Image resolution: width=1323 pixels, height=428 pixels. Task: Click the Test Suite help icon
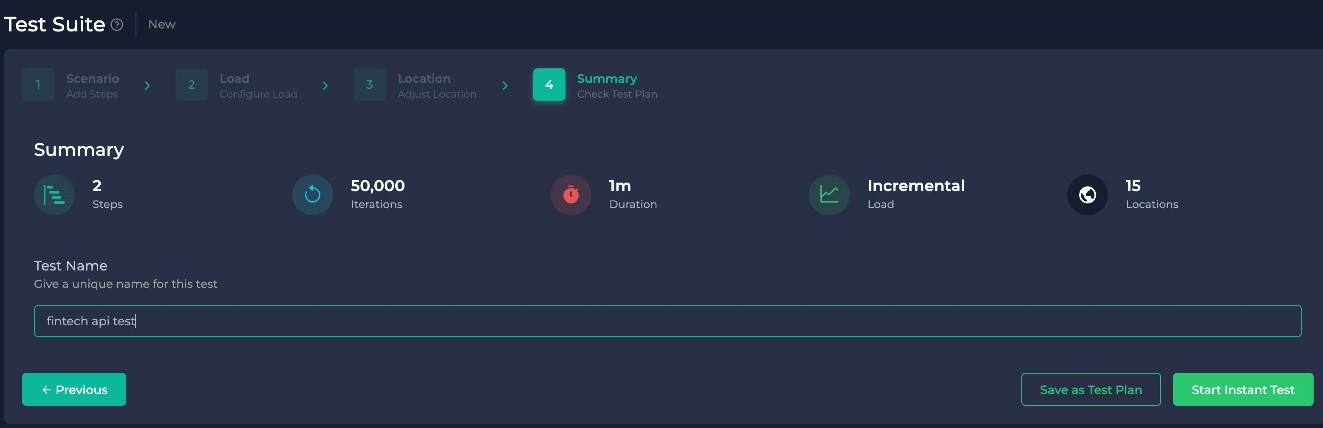pos(117,24)
